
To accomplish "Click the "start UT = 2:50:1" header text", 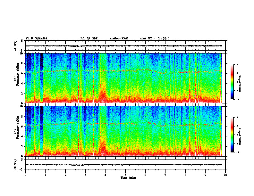I will click(x=155, y=38).
